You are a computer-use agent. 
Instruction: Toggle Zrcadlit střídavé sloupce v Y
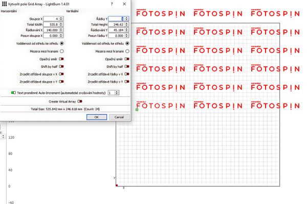(x=61, y=82)
